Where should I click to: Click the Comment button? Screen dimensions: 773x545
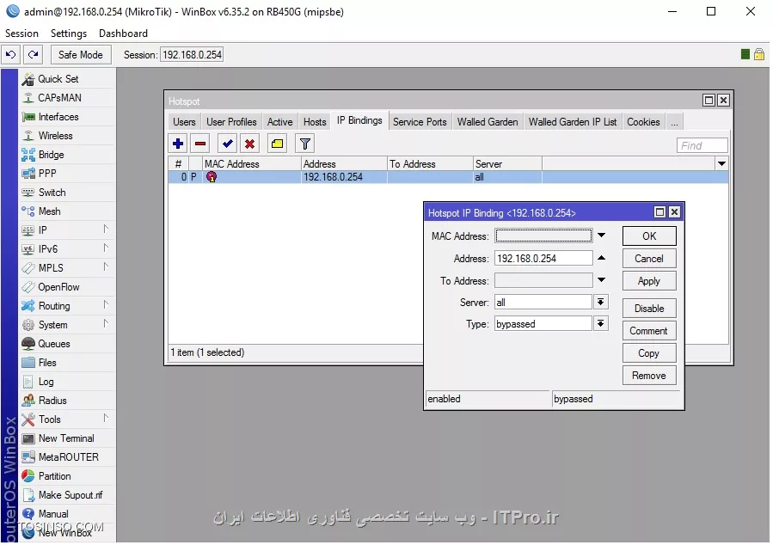pos(649,331)
